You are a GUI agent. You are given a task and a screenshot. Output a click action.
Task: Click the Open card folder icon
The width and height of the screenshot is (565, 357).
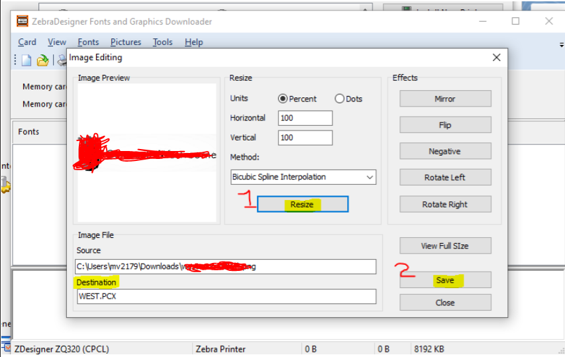point(42,60)
